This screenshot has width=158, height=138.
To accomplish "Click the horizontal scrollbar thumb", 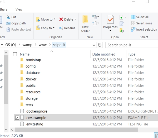I will click(x=76, y=130).
